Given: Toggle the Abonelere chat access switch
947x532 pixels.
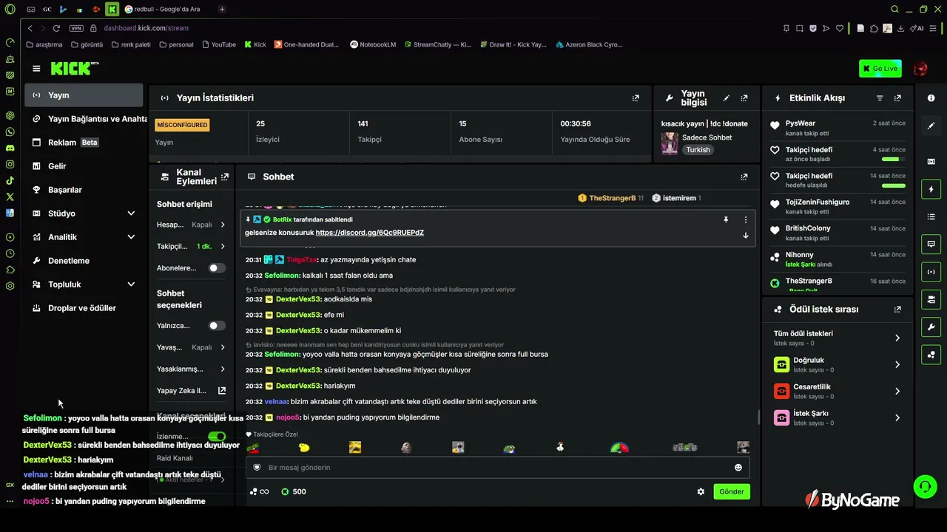Looking at the screenshot, I should tap(217, 268).
